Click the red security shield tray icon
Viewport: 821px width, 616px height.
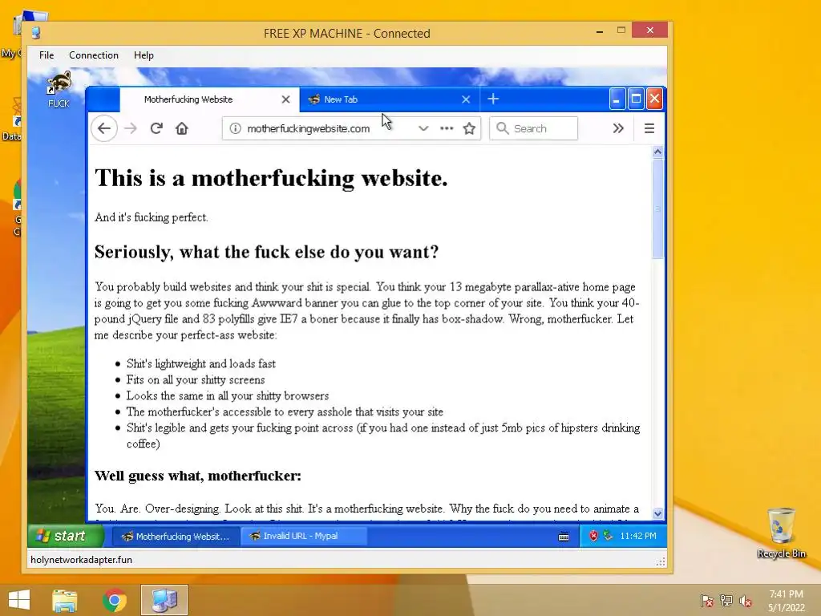593,536
